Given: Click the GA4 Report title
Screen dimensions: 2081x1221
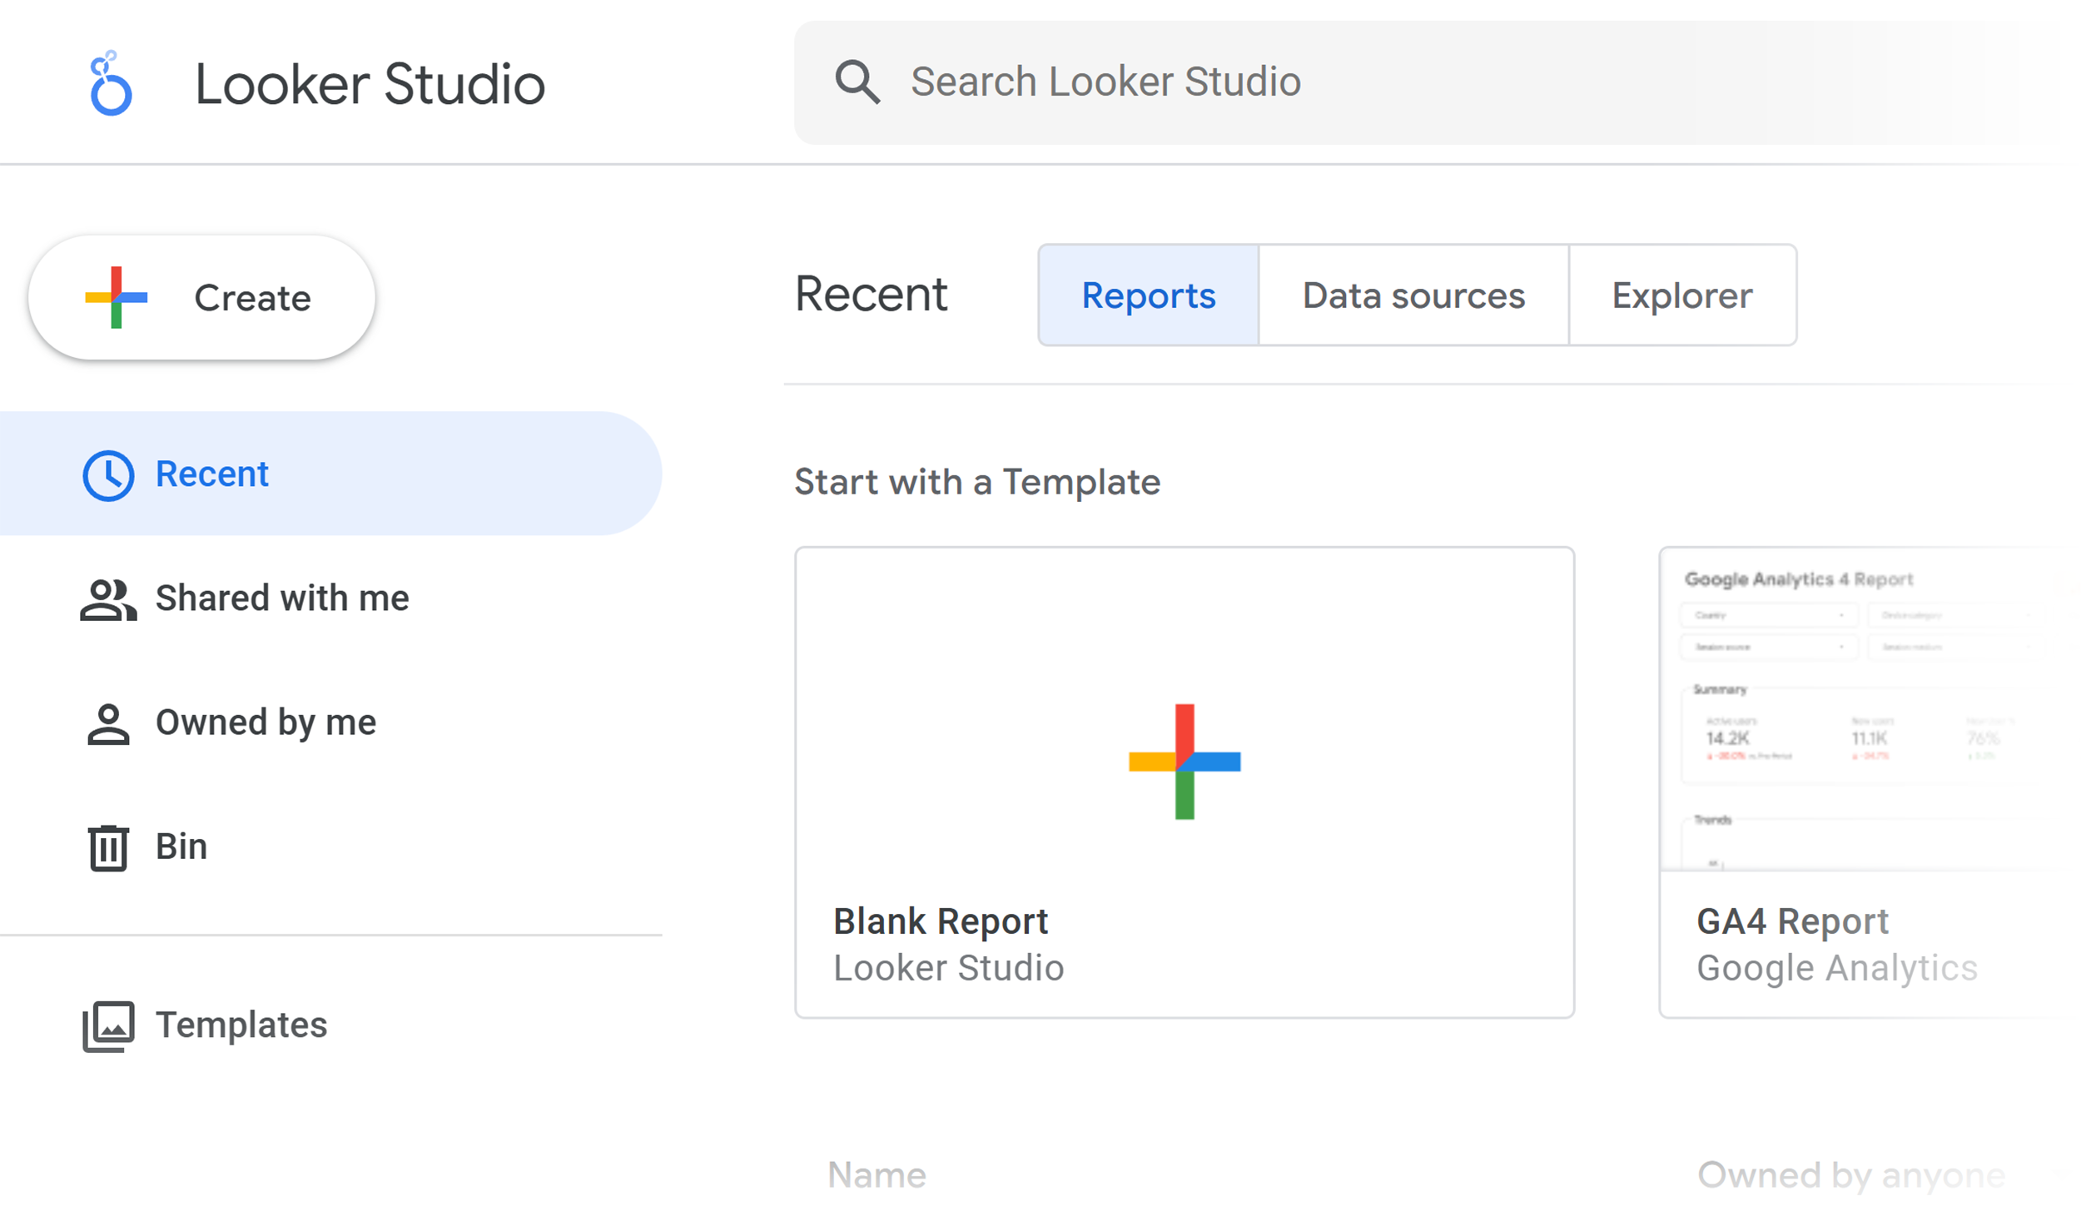Looking at the screenshot, I should [x=1792, y=921].
